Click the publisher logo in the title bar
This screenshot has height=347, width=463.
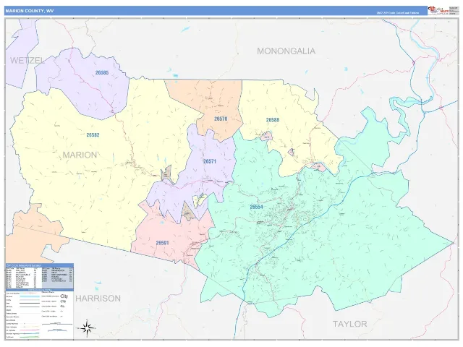[x=438, y=11]
